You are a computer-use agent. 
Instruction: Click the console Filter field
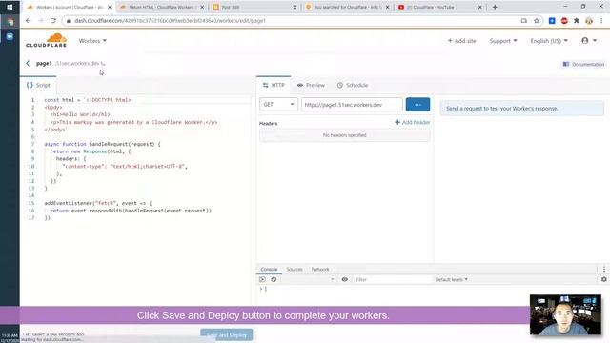(x=392, y=279)
